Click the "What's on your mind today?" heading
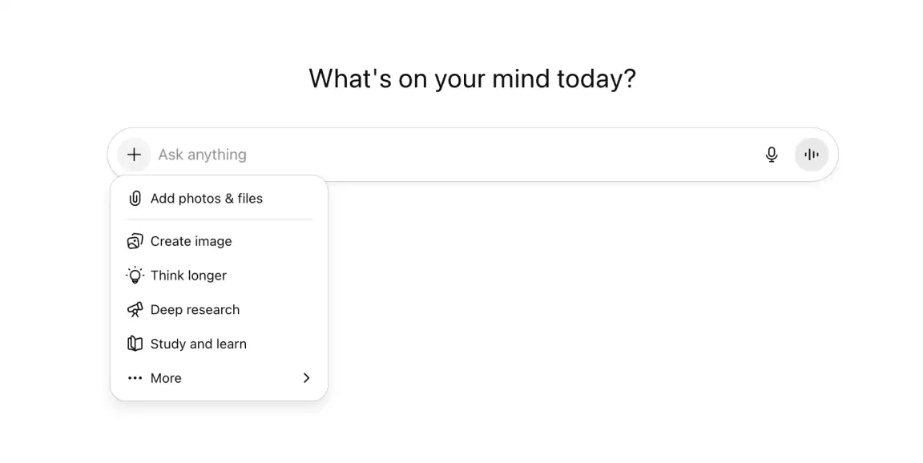This screenshot has width=923, height=463. [472, 79]
